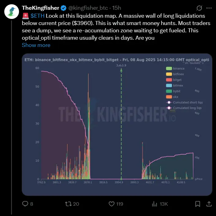Click the okx orange legend swatch
The width and height of the screenshot is (216, 216).
pyautogui.click(x=169, y=97)
